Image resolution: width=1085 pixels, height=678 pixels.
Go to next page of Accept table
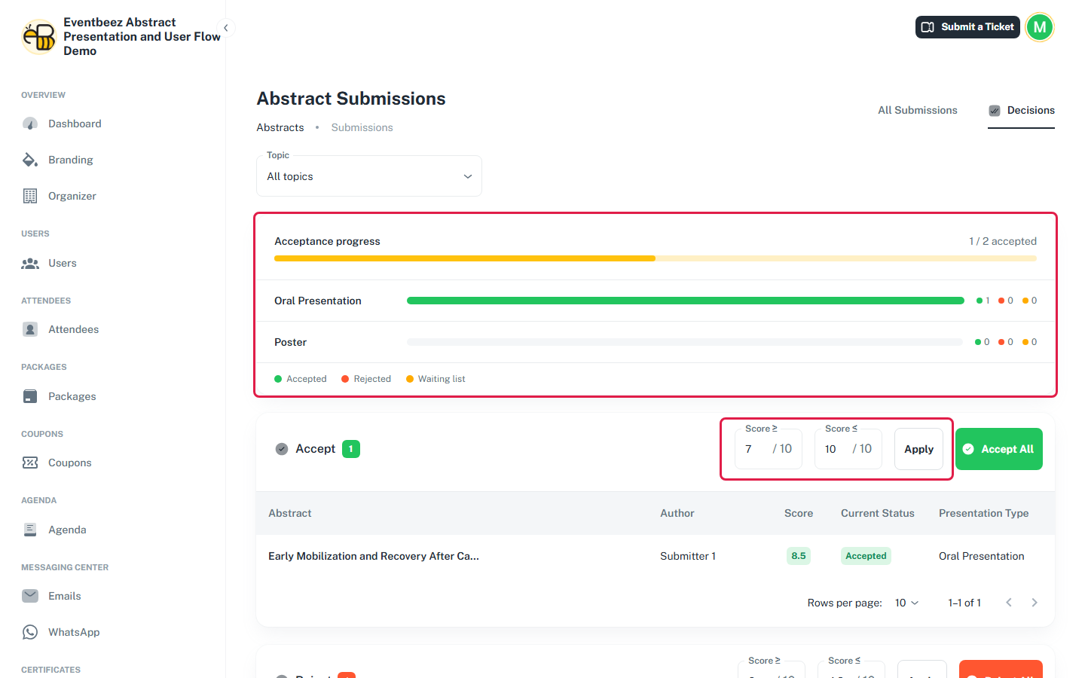[1035, 603]
